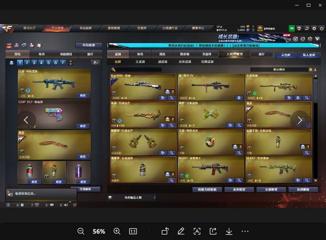Click the green 100 badge icon
The width and height of the screenshot is (326, 240).
[292, 28]
